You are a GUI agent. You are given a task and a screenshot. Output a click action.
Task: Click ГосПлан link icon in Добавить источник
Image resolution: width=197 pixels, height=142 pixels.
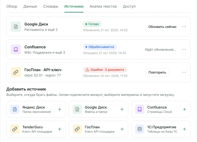pyautogui.click(x=77, y=129)
